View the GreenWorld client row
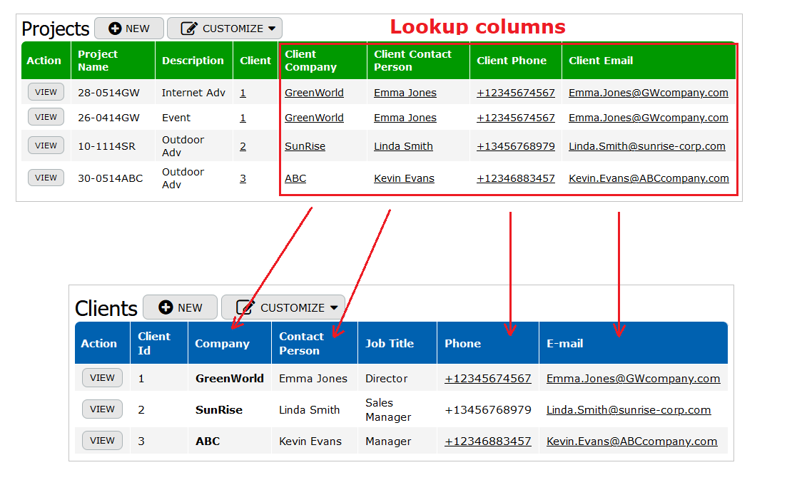Viewport: 787px width, 480px height. pos(103,378)
